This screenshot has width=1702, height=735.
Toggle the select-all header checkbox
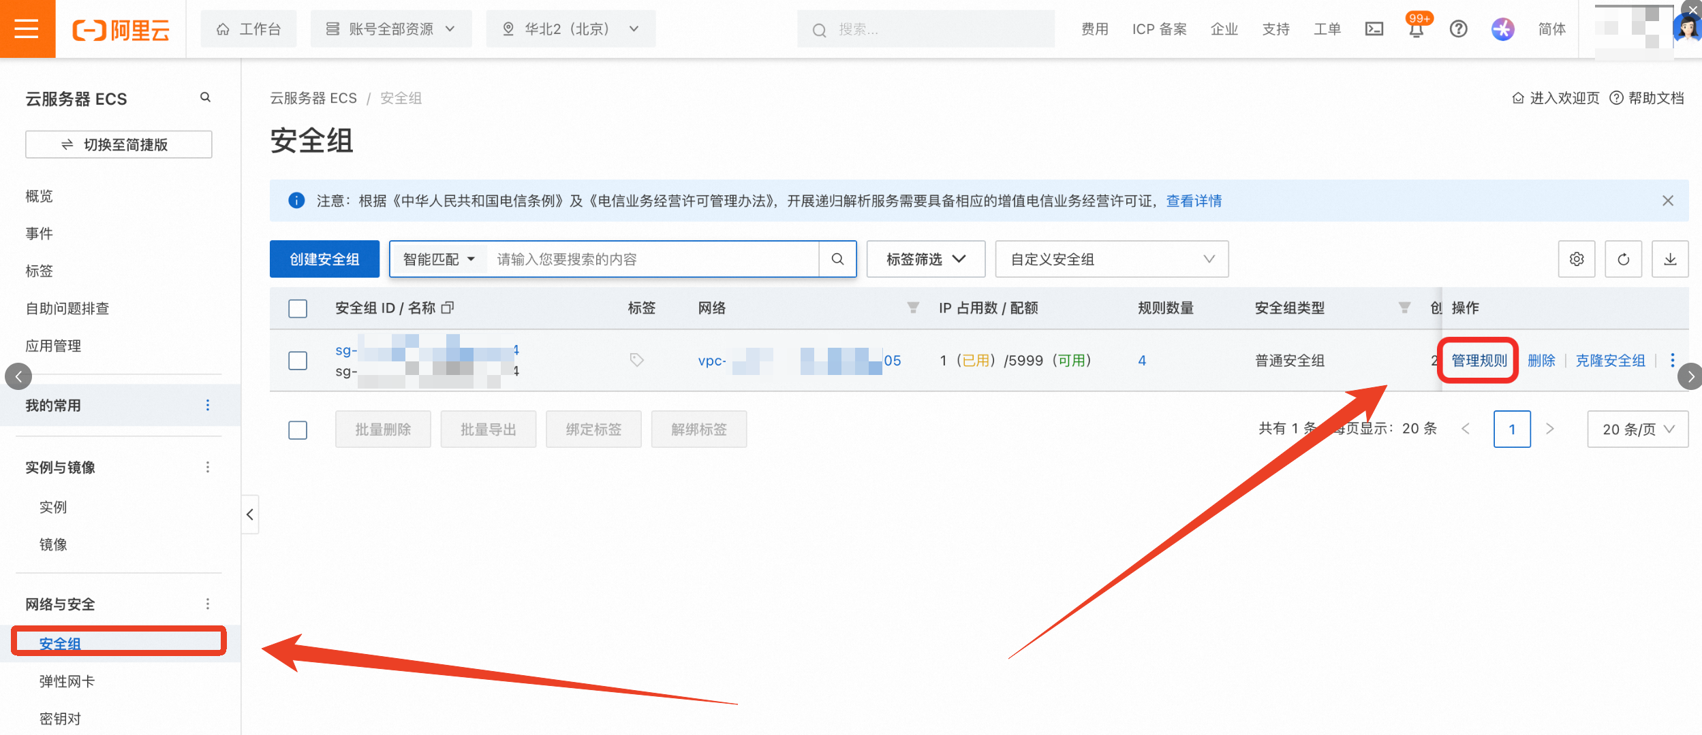(x=298, y=308)
